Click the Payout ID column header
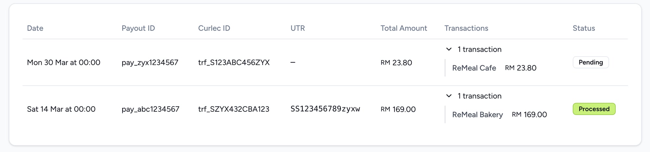Image resolution: width=650 pixels, height=152 pixels. tap(138, 28)
